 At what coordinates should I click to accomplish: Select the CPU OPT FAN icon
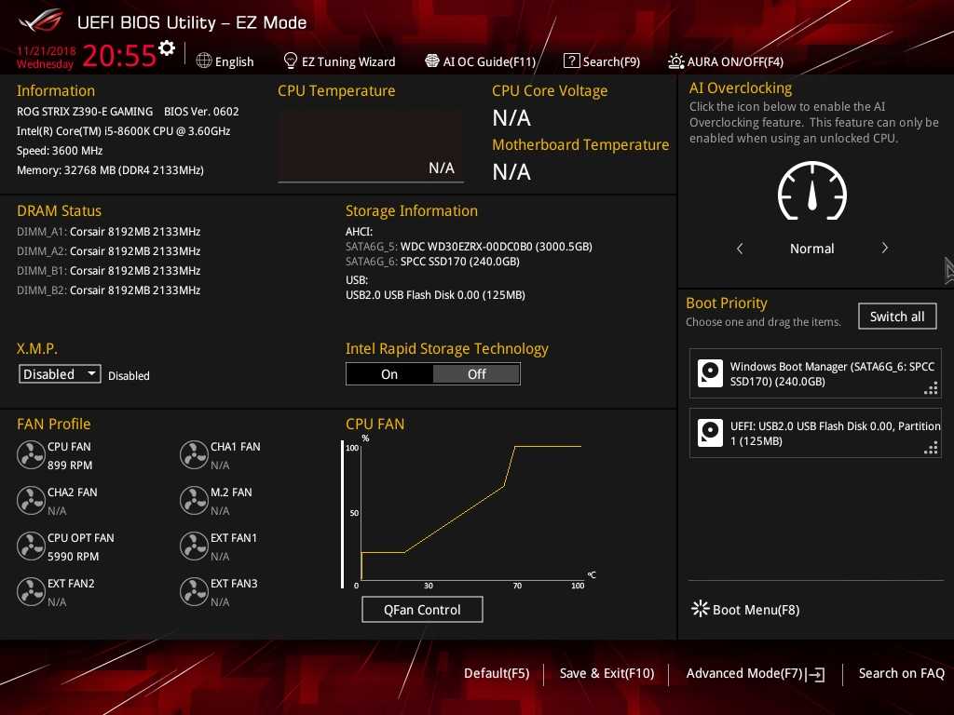31,546
